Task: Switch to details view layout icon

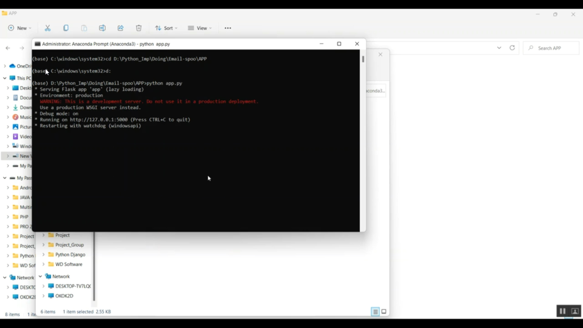Action: pyautogui.click(x=375, y=312)
